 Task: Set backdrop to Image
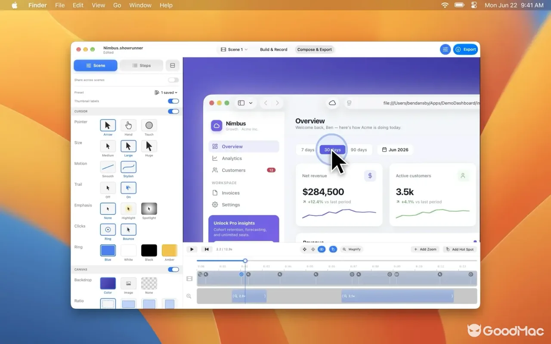tap(128, 283)
